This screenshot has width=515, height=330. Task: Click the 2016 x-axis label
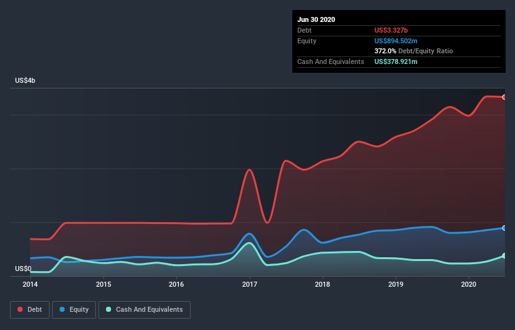176,284
